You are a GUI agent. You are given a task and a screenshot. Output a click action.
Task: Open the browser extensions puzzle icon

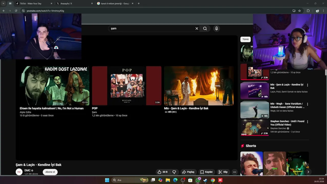click(308, 11)
